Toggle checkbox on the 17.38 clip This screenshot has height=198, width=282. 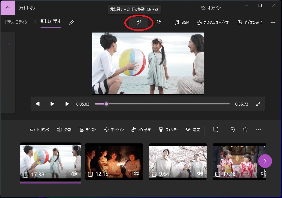[76, 148]
